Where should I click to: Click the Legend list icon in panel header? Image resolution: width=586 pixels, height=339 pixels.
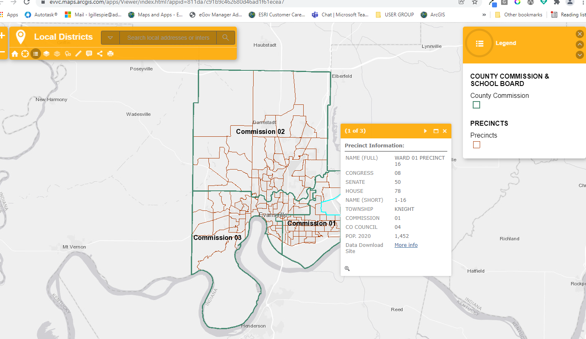click(479, 43)
